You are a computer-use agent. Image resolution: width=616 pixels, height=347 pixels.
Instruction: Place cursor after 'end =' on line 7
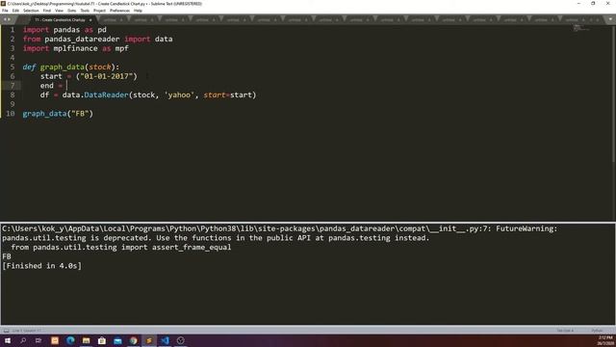point(67,86)
